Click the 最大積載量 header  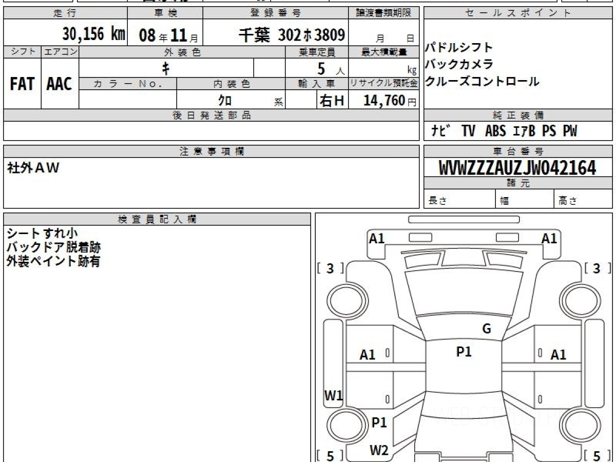[x=384, y=52]
